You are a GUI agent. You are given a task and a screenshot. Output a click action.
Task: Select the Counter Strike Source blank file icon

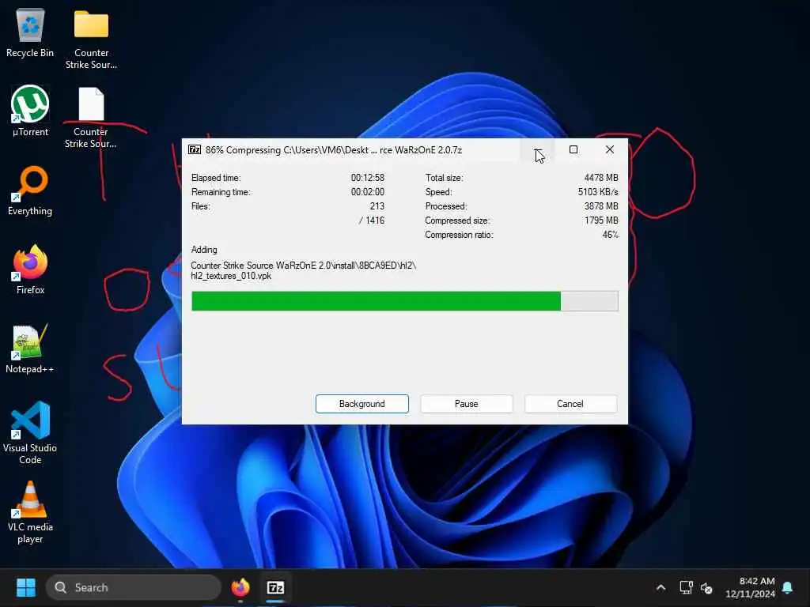91,118
